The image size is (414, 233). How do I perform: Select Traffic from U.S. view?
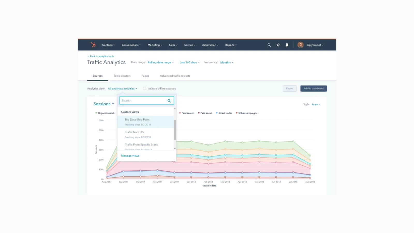click(145, 134)
